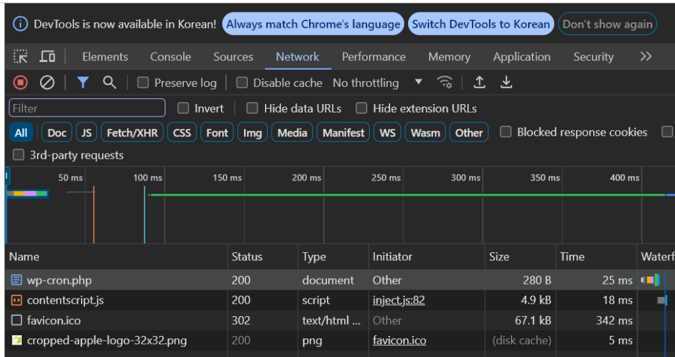Open the Application tab
The height and width of the screenshot is (357, 675).
coord(521,57)
